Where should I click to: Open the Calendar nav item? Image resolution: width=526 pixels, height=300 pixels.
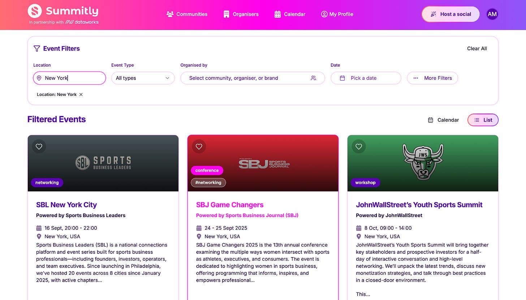[x=290, y=14]
